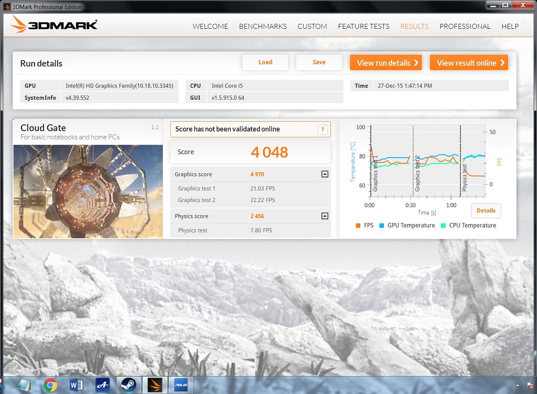Collapse the Physics score section
Screen dimensions: 537x394
click(325, 216)
